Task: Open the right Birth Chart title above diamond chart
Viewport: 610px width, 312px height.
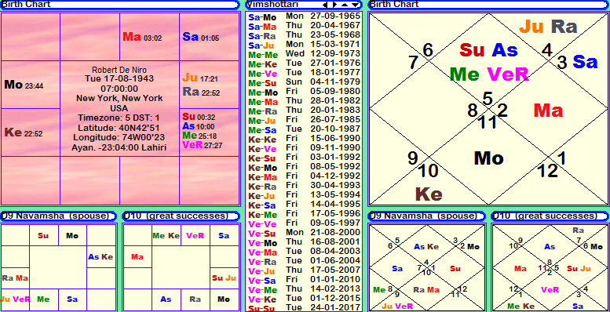Action: pos(393,4)
